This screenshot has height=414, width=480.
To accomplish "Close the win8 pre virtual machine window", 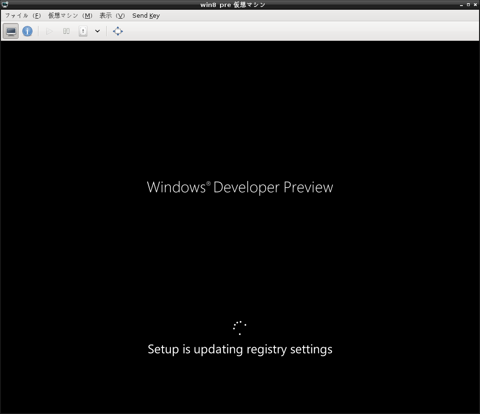I will (475, 5).
